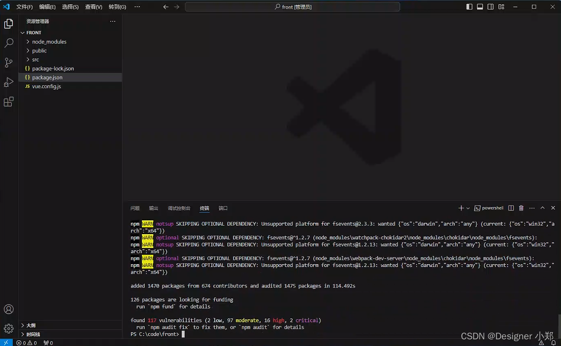
Task: Open remote window status bar button
Action: [x=6, y=343]
